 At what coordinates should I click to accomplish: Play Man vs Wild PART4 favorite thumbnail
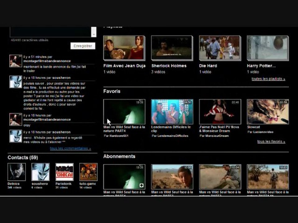(x=124, y=112)
